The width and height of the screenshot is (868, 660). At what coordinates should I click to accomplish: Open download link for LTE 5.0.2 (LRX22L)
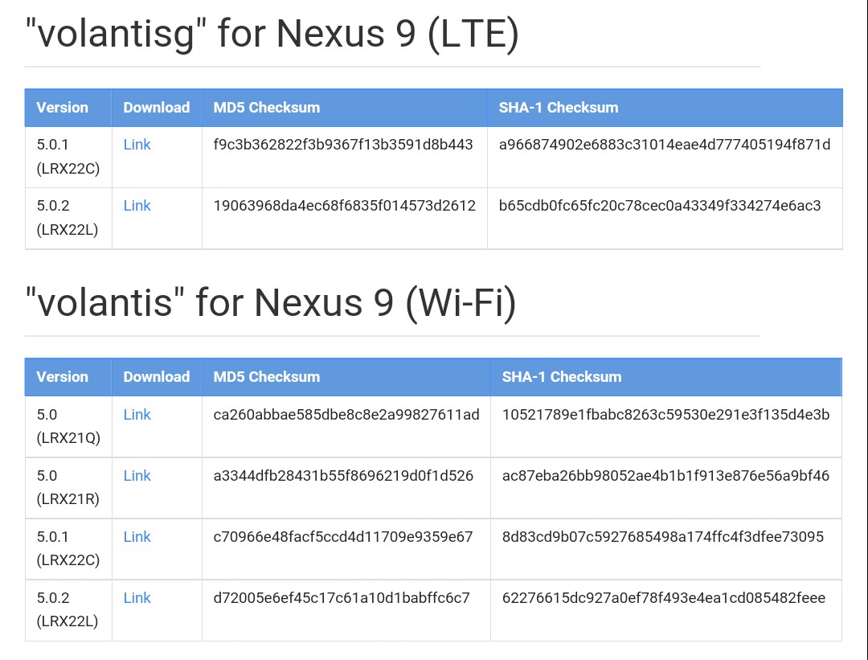137,206
